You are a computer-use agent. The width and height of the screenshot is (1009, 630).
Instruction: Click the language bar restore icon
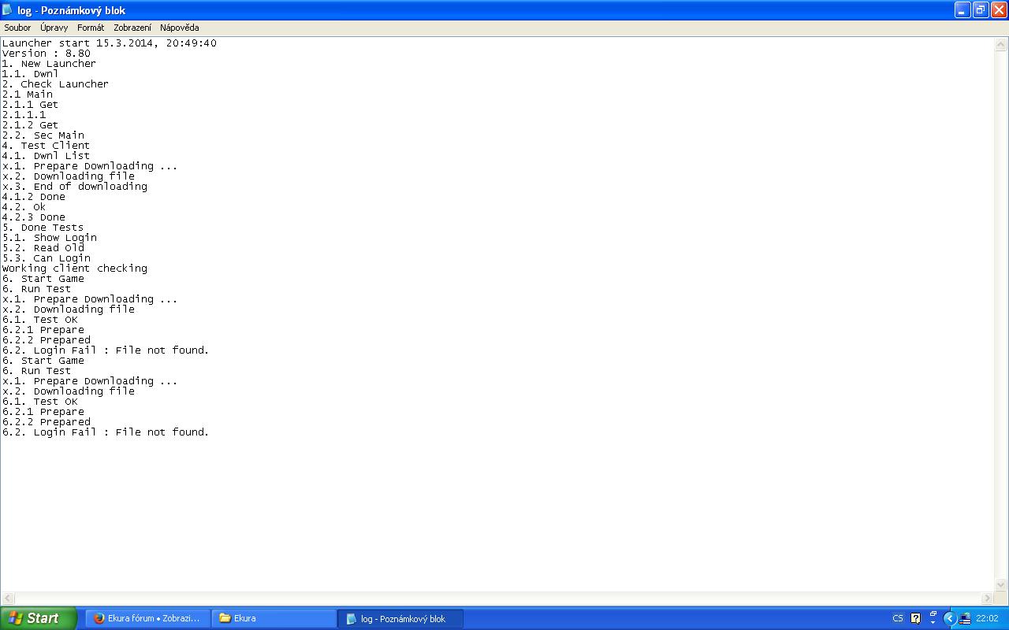click(933, 613)
